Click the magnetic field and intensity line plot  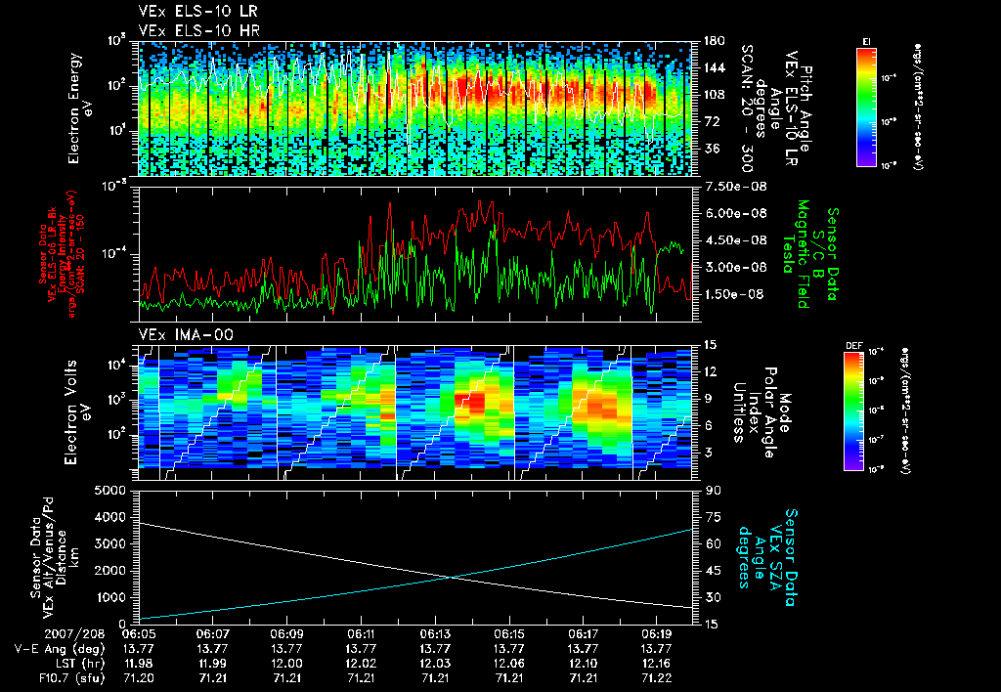[415, 254]
